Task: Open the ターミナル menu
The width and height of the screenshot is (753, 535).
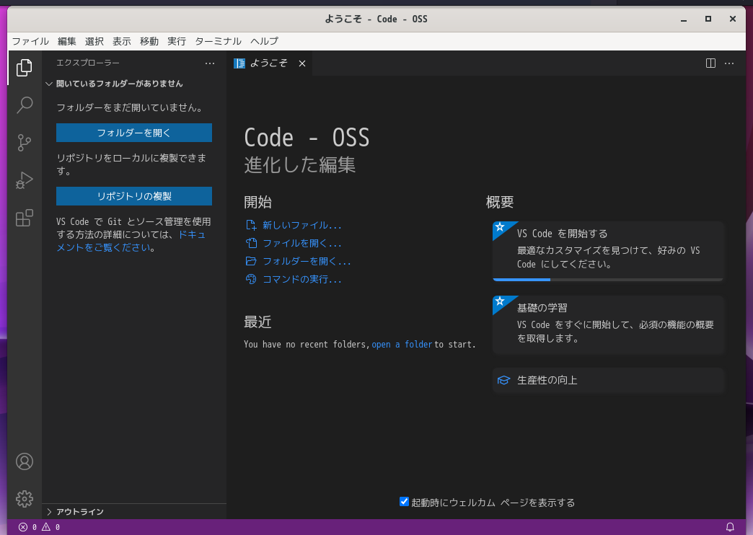Action: point(218,41)
